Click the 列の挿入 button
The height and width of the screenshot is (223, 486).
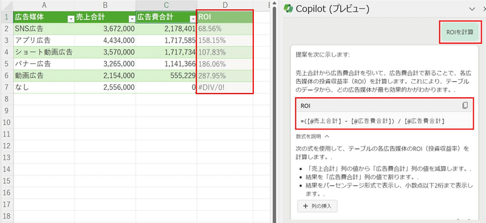317,207
